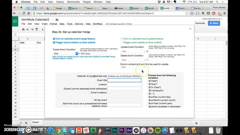
Task: Open Event Id column dropdown
Action: point(133,67)
